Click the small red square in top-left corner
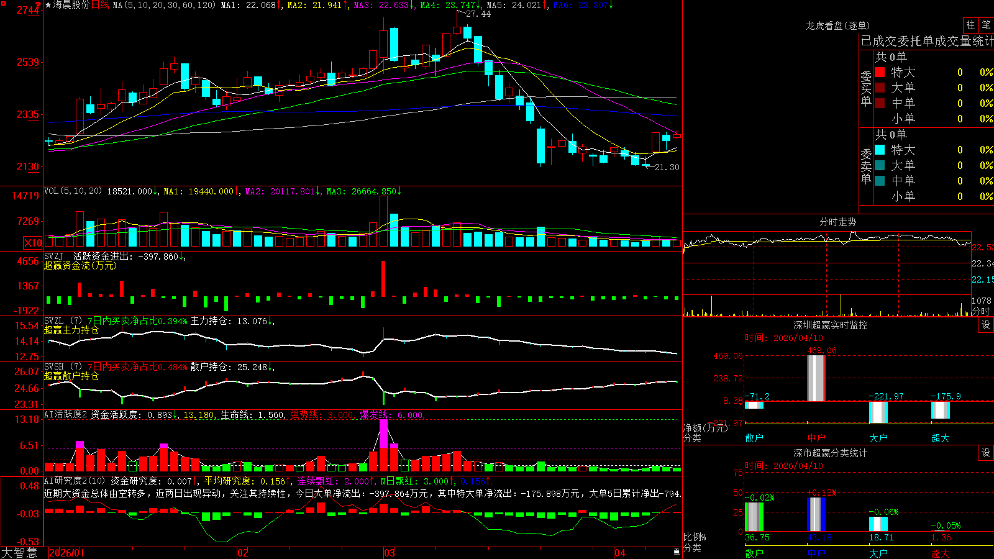Image resolution: width=994 pixels, height=559 pixels. pyautogui.click(x=3, y=4)
